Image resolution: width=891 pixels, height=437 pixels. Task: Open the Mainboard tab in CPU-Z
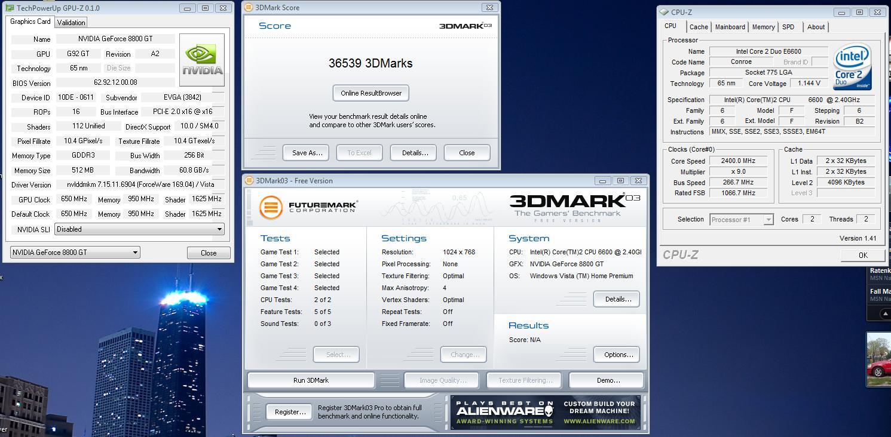[x=730, y=27]
